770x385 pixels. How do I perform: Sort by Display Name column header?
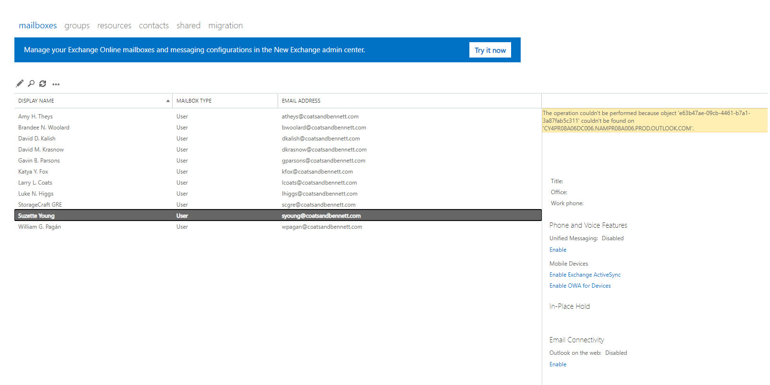pyautogui.click(x=93, y=101)
